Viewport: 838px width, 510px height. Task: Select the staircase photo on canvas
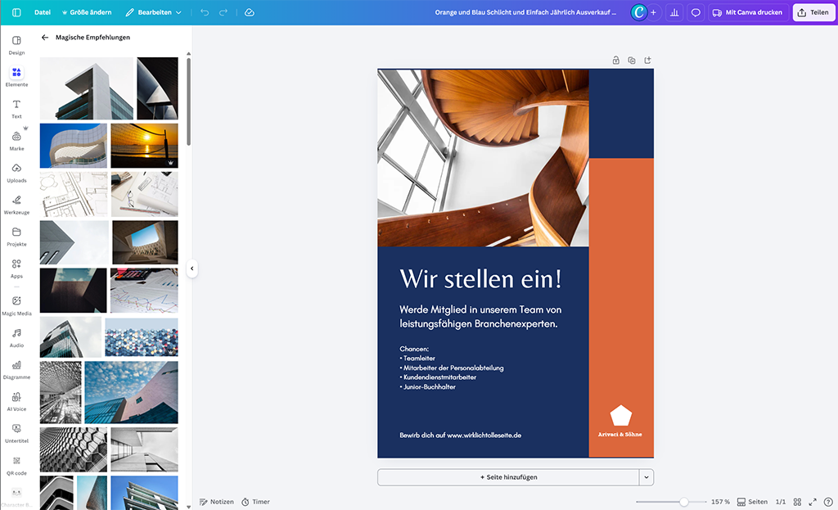[483, 158]
